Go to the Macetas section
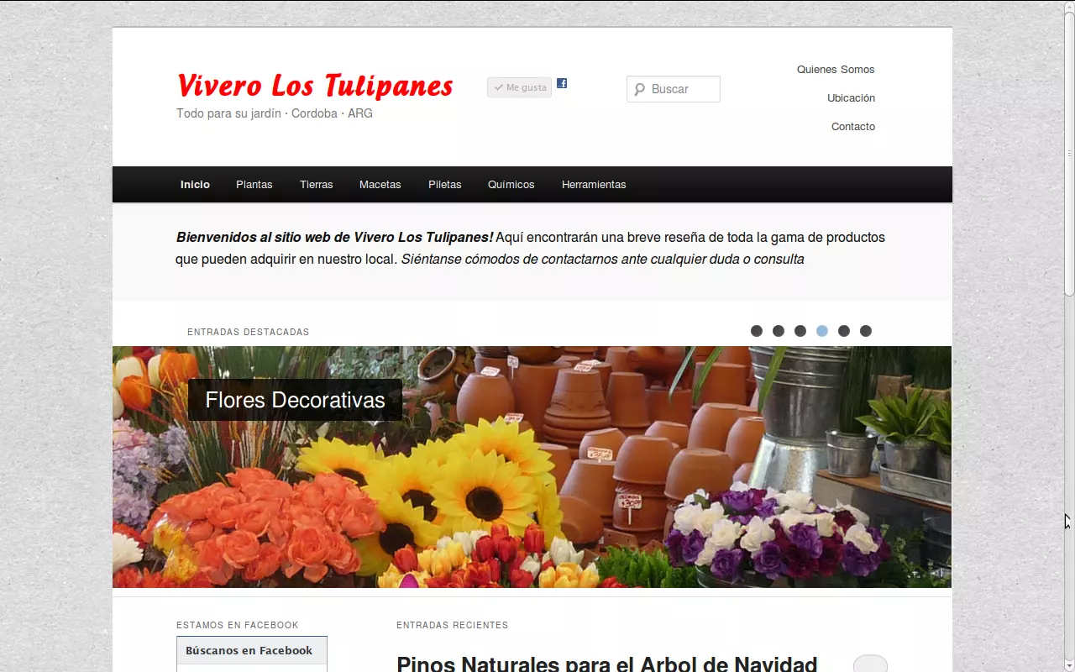The image size is (1075, 672). pos(380,185)
